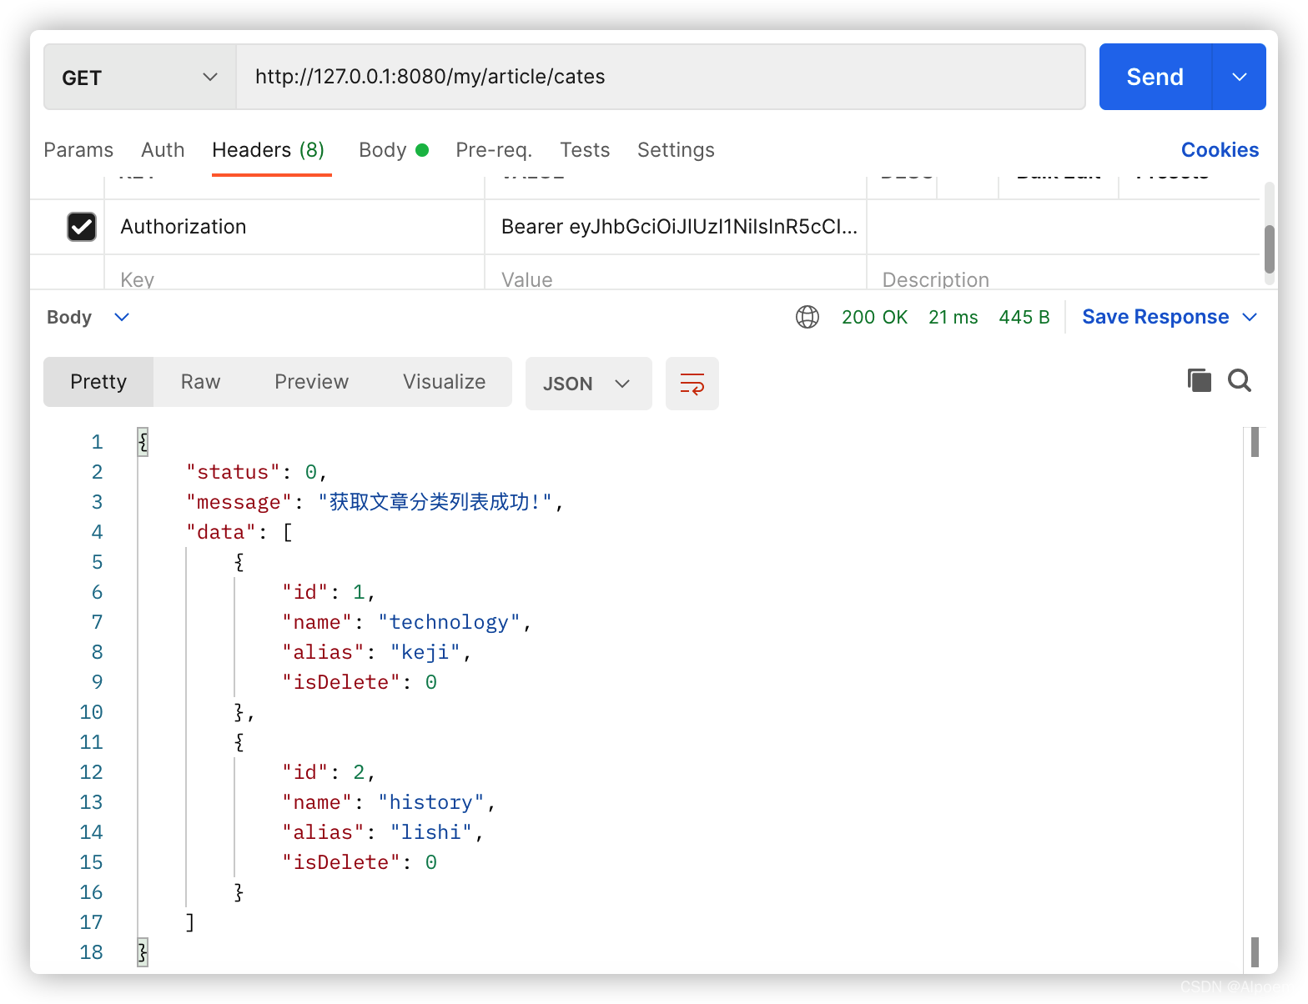Switch to the request Body tab
1308x1004 pixels.
[x=393, y=150]
